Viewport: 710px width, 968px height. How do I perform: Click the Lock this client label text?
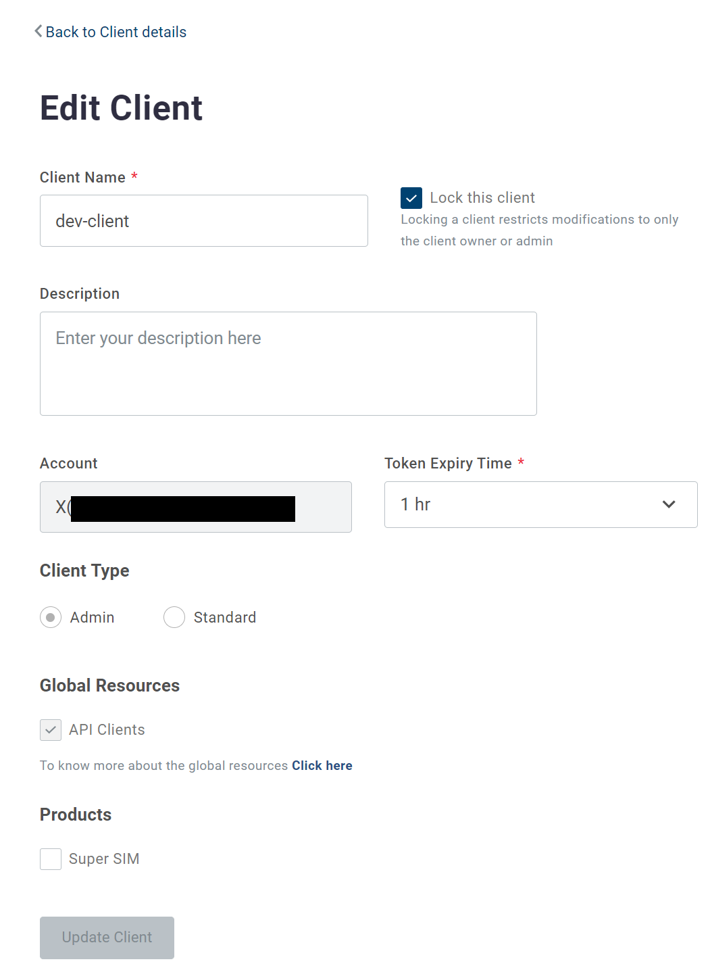coord(482,198)
